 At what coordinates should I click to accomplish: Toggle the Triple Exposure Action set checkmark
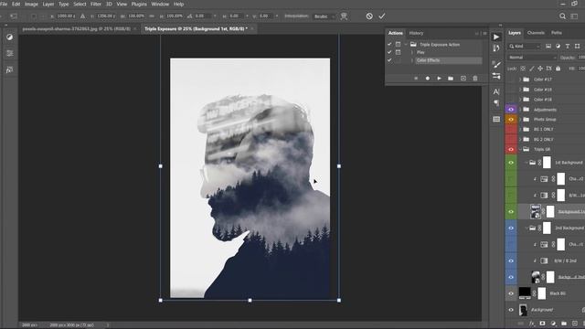389,44
